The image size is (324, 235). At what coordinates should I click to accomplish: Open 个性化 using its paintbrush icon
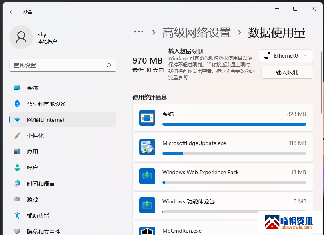[x=17, y=135]
